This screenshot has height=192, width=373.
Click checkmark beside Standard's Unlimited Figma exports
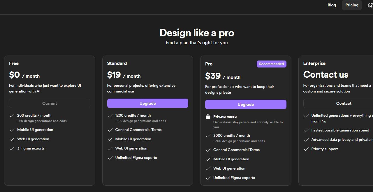[x=110, y=158]
